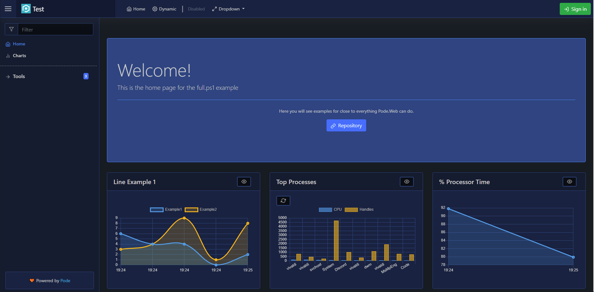Click the expand arrows icon beside Dropdown

[x=214, y=9]
